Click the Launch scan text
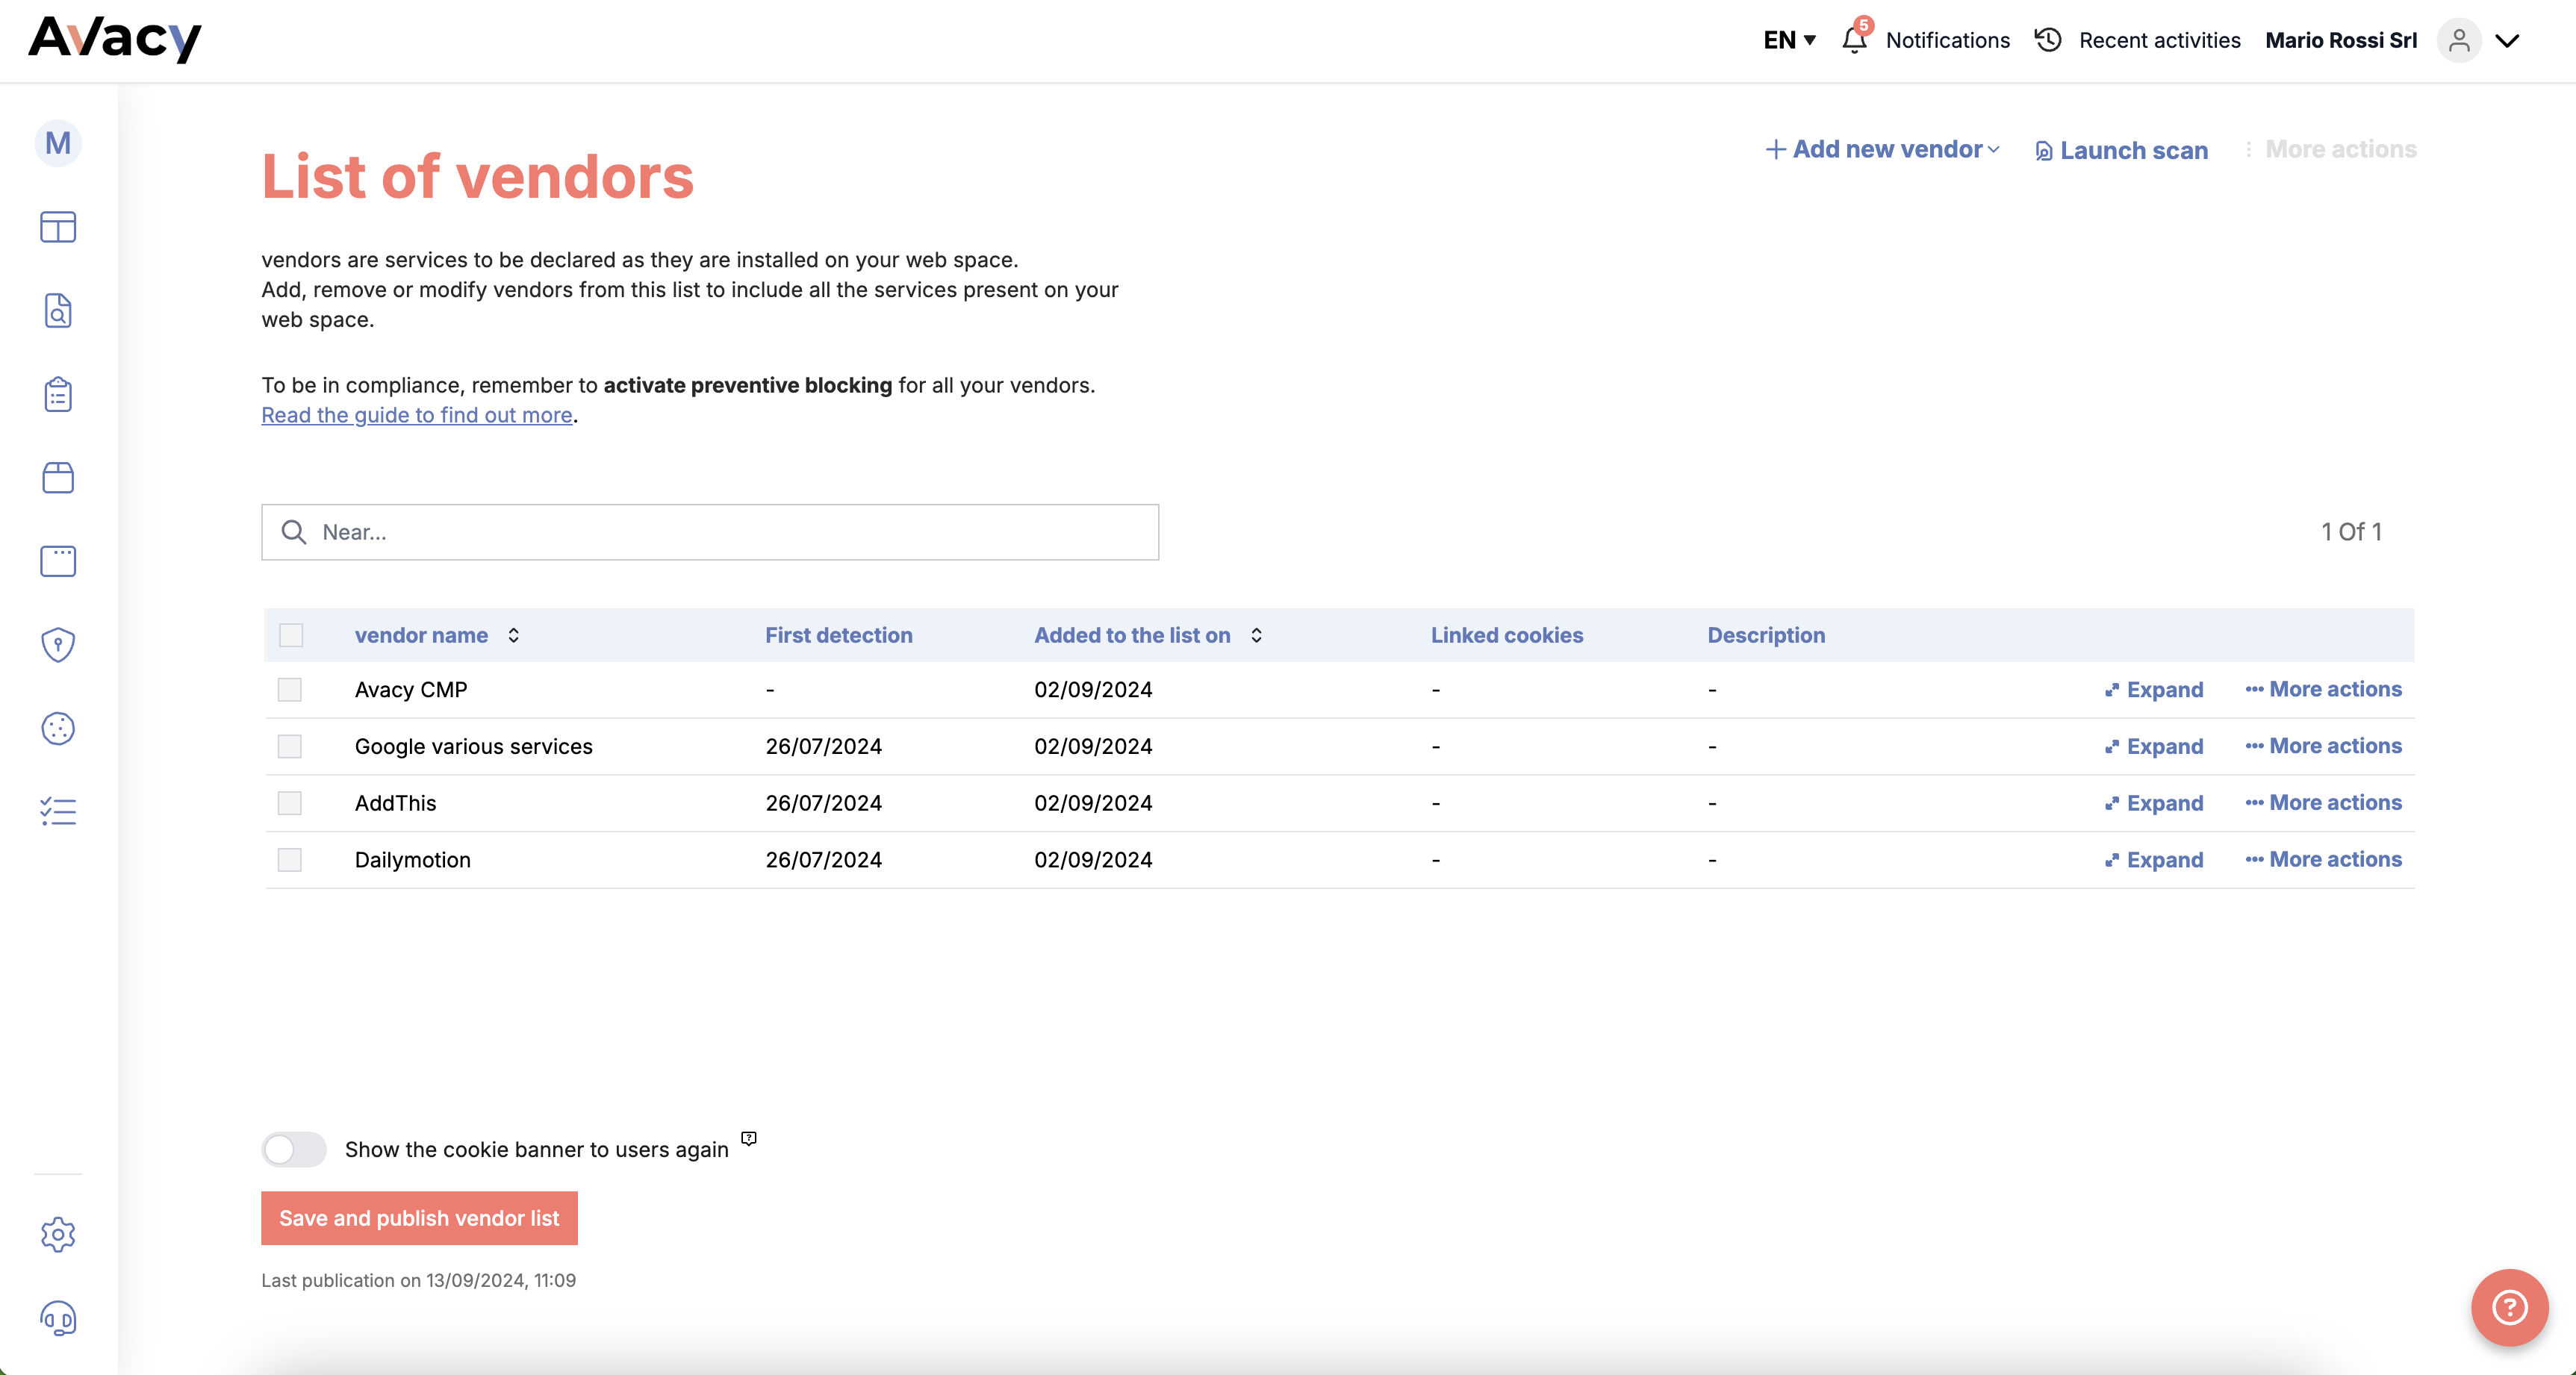 click(2134, 150)
